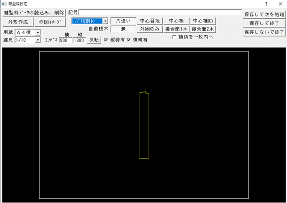Select 接合面2本 button
This screenshot has width=287, height=203.
(x=203, y=29)
